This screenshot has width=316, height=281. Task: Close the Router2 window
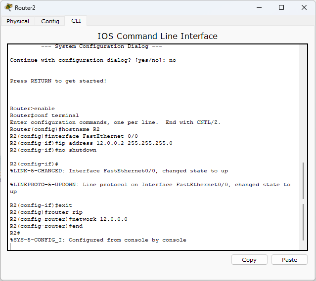click(304, 7)
